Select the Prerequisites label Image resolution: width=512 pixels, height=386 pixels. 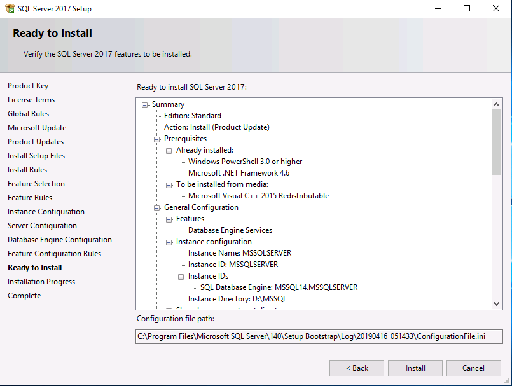(x=186, y=139)
